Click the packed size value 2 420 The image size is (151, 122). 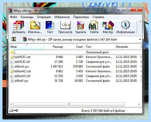79,76
